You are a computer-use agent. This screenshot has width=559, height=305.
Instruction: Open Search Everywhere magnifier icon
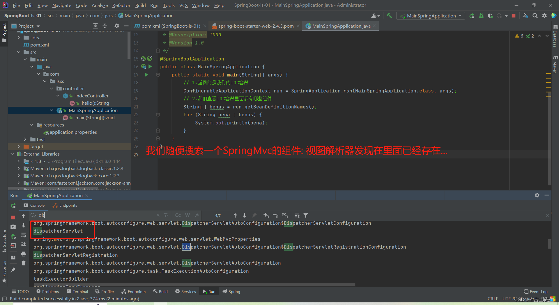(x=535, y=16)
